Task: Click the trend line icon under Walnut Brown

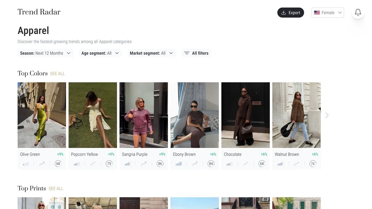Action: (297, 164)
